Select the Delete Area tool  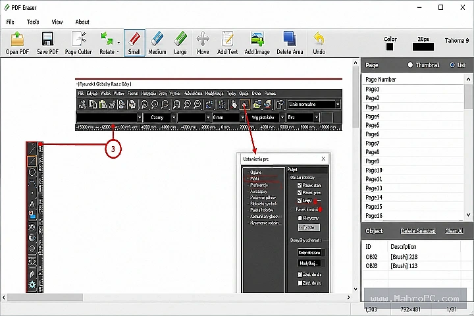290,43
